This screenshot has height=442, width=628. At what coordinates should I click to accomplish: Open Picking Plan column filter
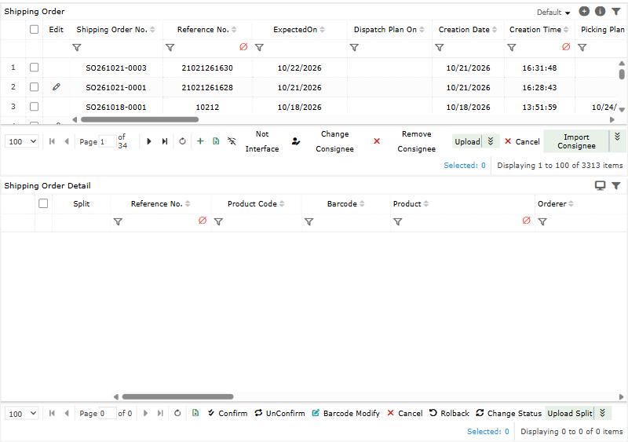tap(582, 48)
